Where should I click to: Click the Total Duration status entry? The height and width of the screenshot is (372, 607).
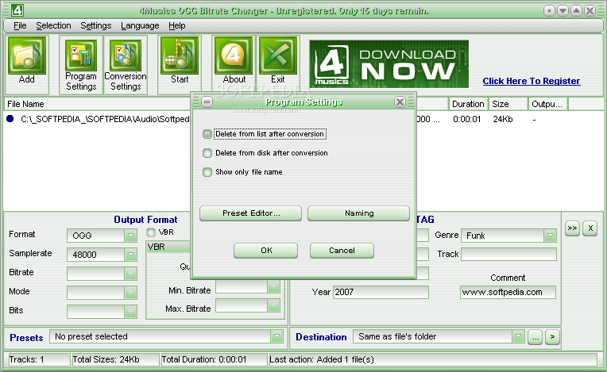pos(214,359)
